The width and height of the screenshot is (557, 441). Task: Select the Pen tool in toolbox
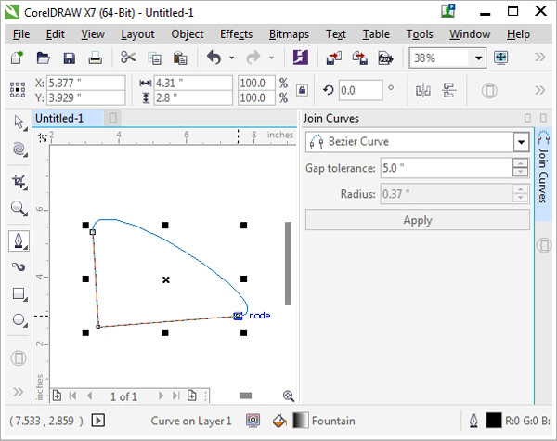[x=19, y=240]
